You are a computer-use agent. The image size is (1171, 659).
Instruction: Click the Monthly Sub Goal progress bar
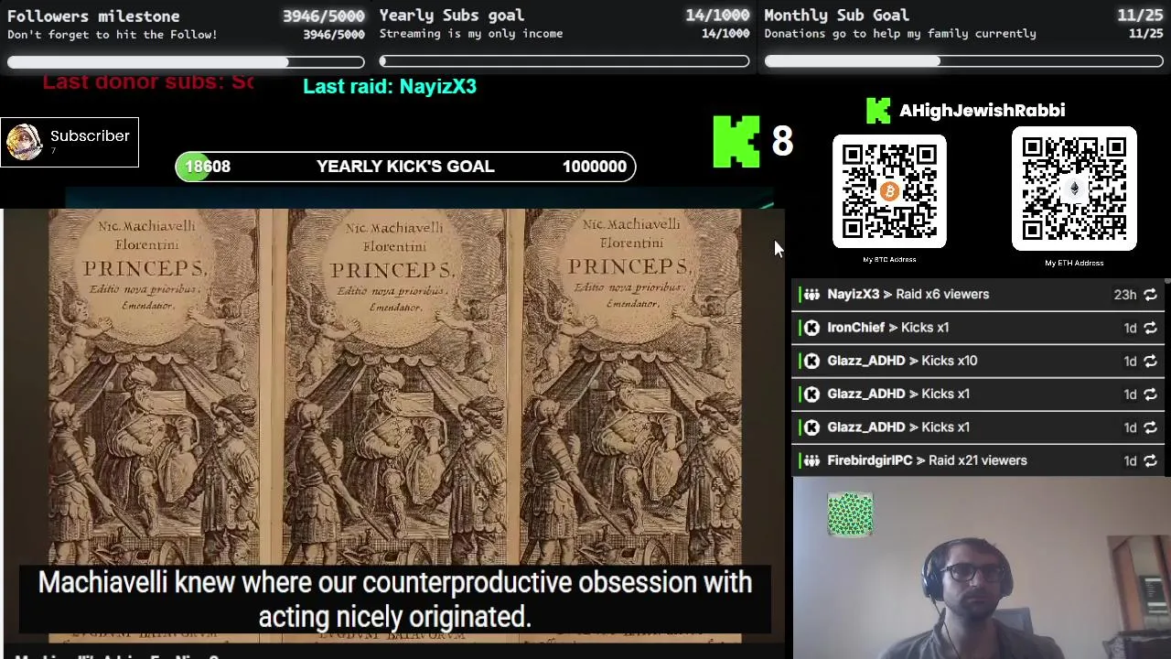963,62
